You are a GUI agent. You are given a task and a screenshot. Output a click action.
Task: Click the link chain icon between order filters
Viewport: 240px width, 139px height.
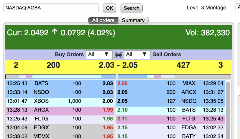point(118,55)
